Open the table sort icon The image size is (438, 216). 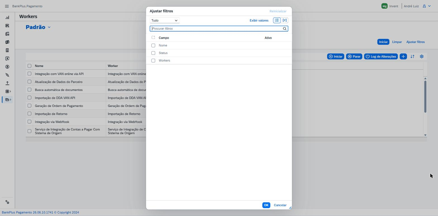(x=412, y=57)
